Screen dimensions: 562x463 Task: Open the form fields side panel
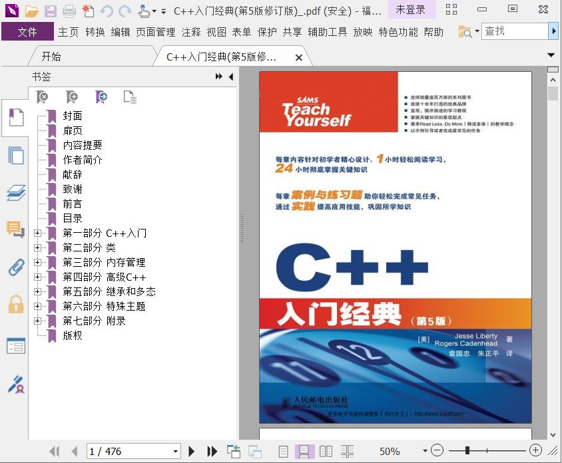tap(16, 345)
